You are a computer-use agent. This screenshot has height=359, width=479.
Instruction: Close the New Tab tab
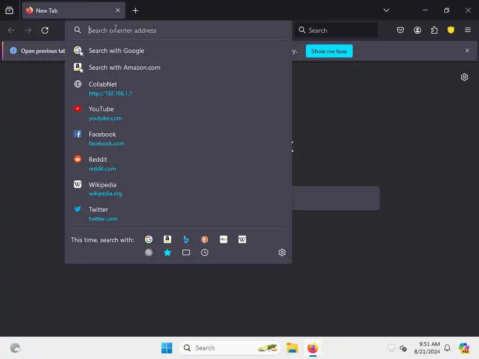pos(118,10)
